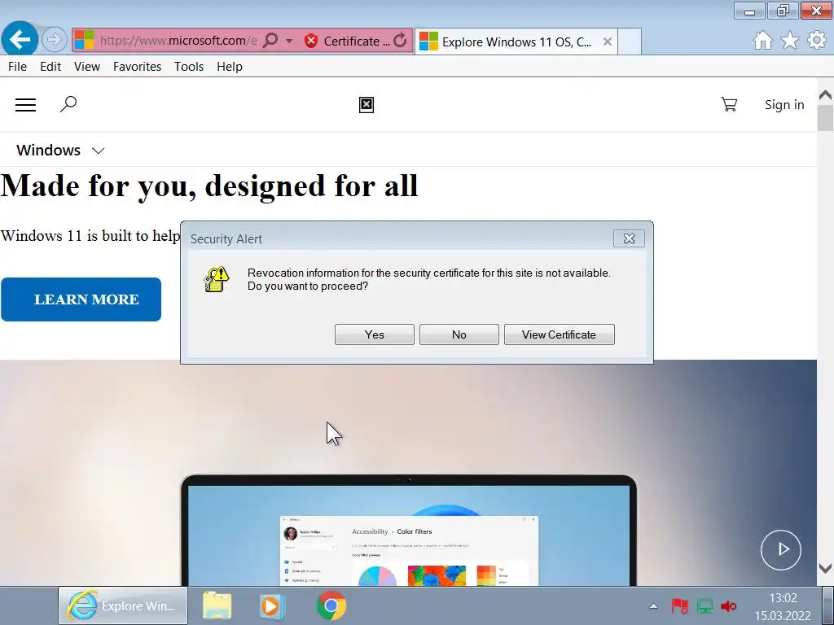Play the hero video
834x625 pixels.
coord(781,549)
